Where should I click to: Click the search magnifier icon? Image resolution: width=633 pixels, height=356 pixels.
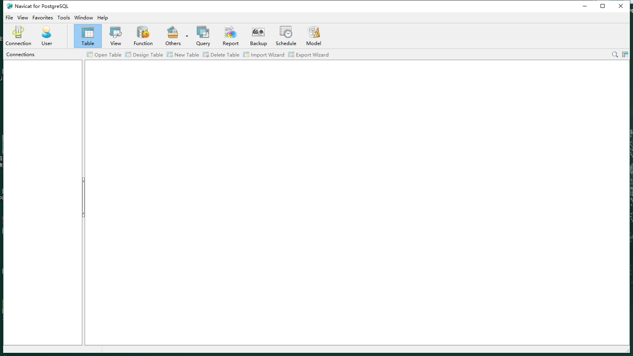coord(615,55)
